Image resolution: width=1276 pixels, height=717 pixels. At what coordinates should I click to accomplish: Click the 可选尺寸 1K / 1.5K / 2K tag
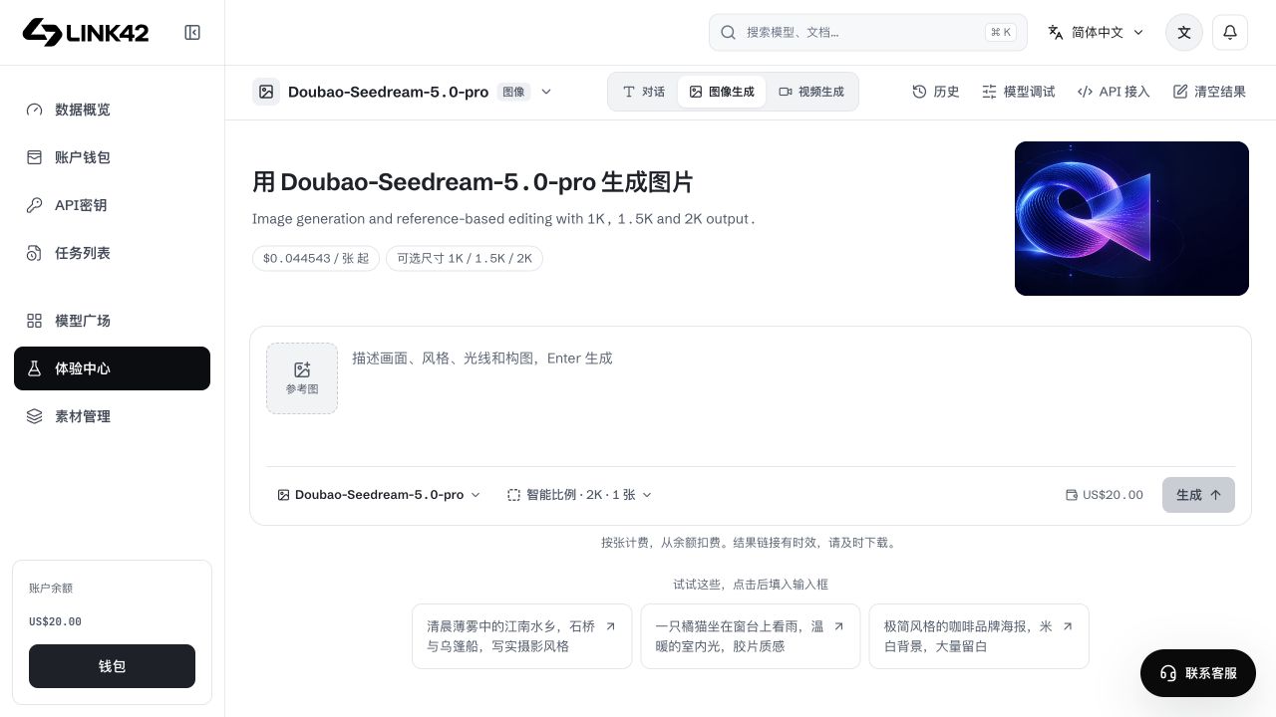pos(465,258)
